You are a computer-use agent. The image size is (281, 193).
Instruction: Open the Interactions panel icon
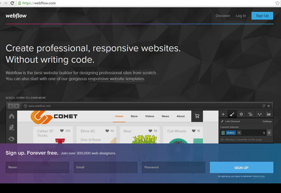259,114
